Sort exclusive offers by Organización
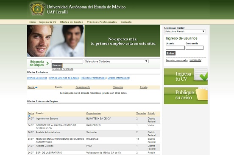Image resolution: width=234 pixels, height=155 pixels. point(83,87)
